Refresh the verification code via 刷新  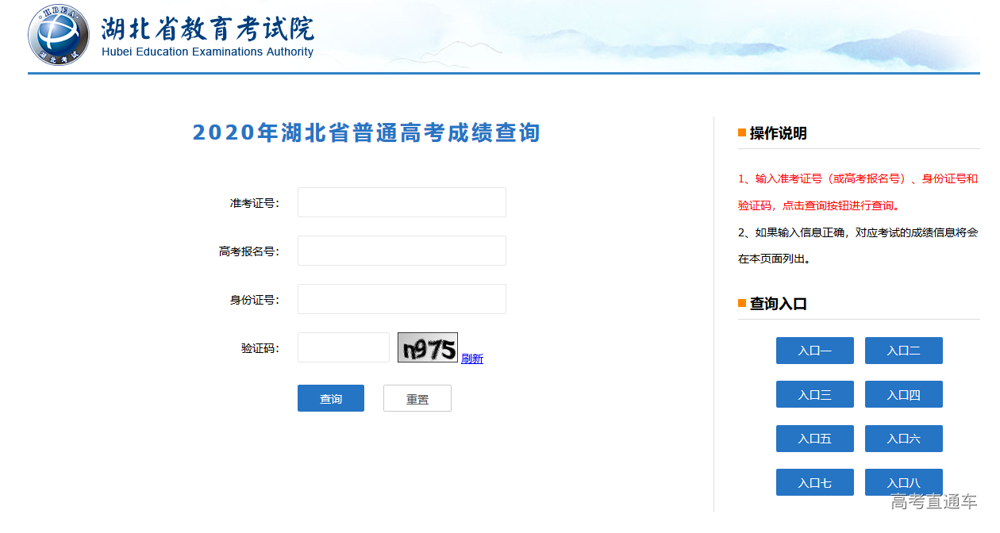(471, 359)
